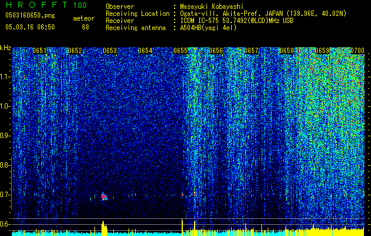The height and width of the screenshot is (236, 371).
Task: Click the 0652 time marker
Action: click(75, 51)
